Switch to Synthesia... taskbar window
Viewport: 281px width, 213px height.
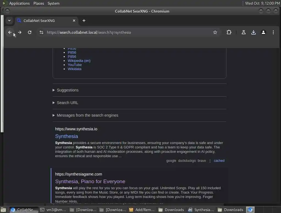(x=201, y=210)
